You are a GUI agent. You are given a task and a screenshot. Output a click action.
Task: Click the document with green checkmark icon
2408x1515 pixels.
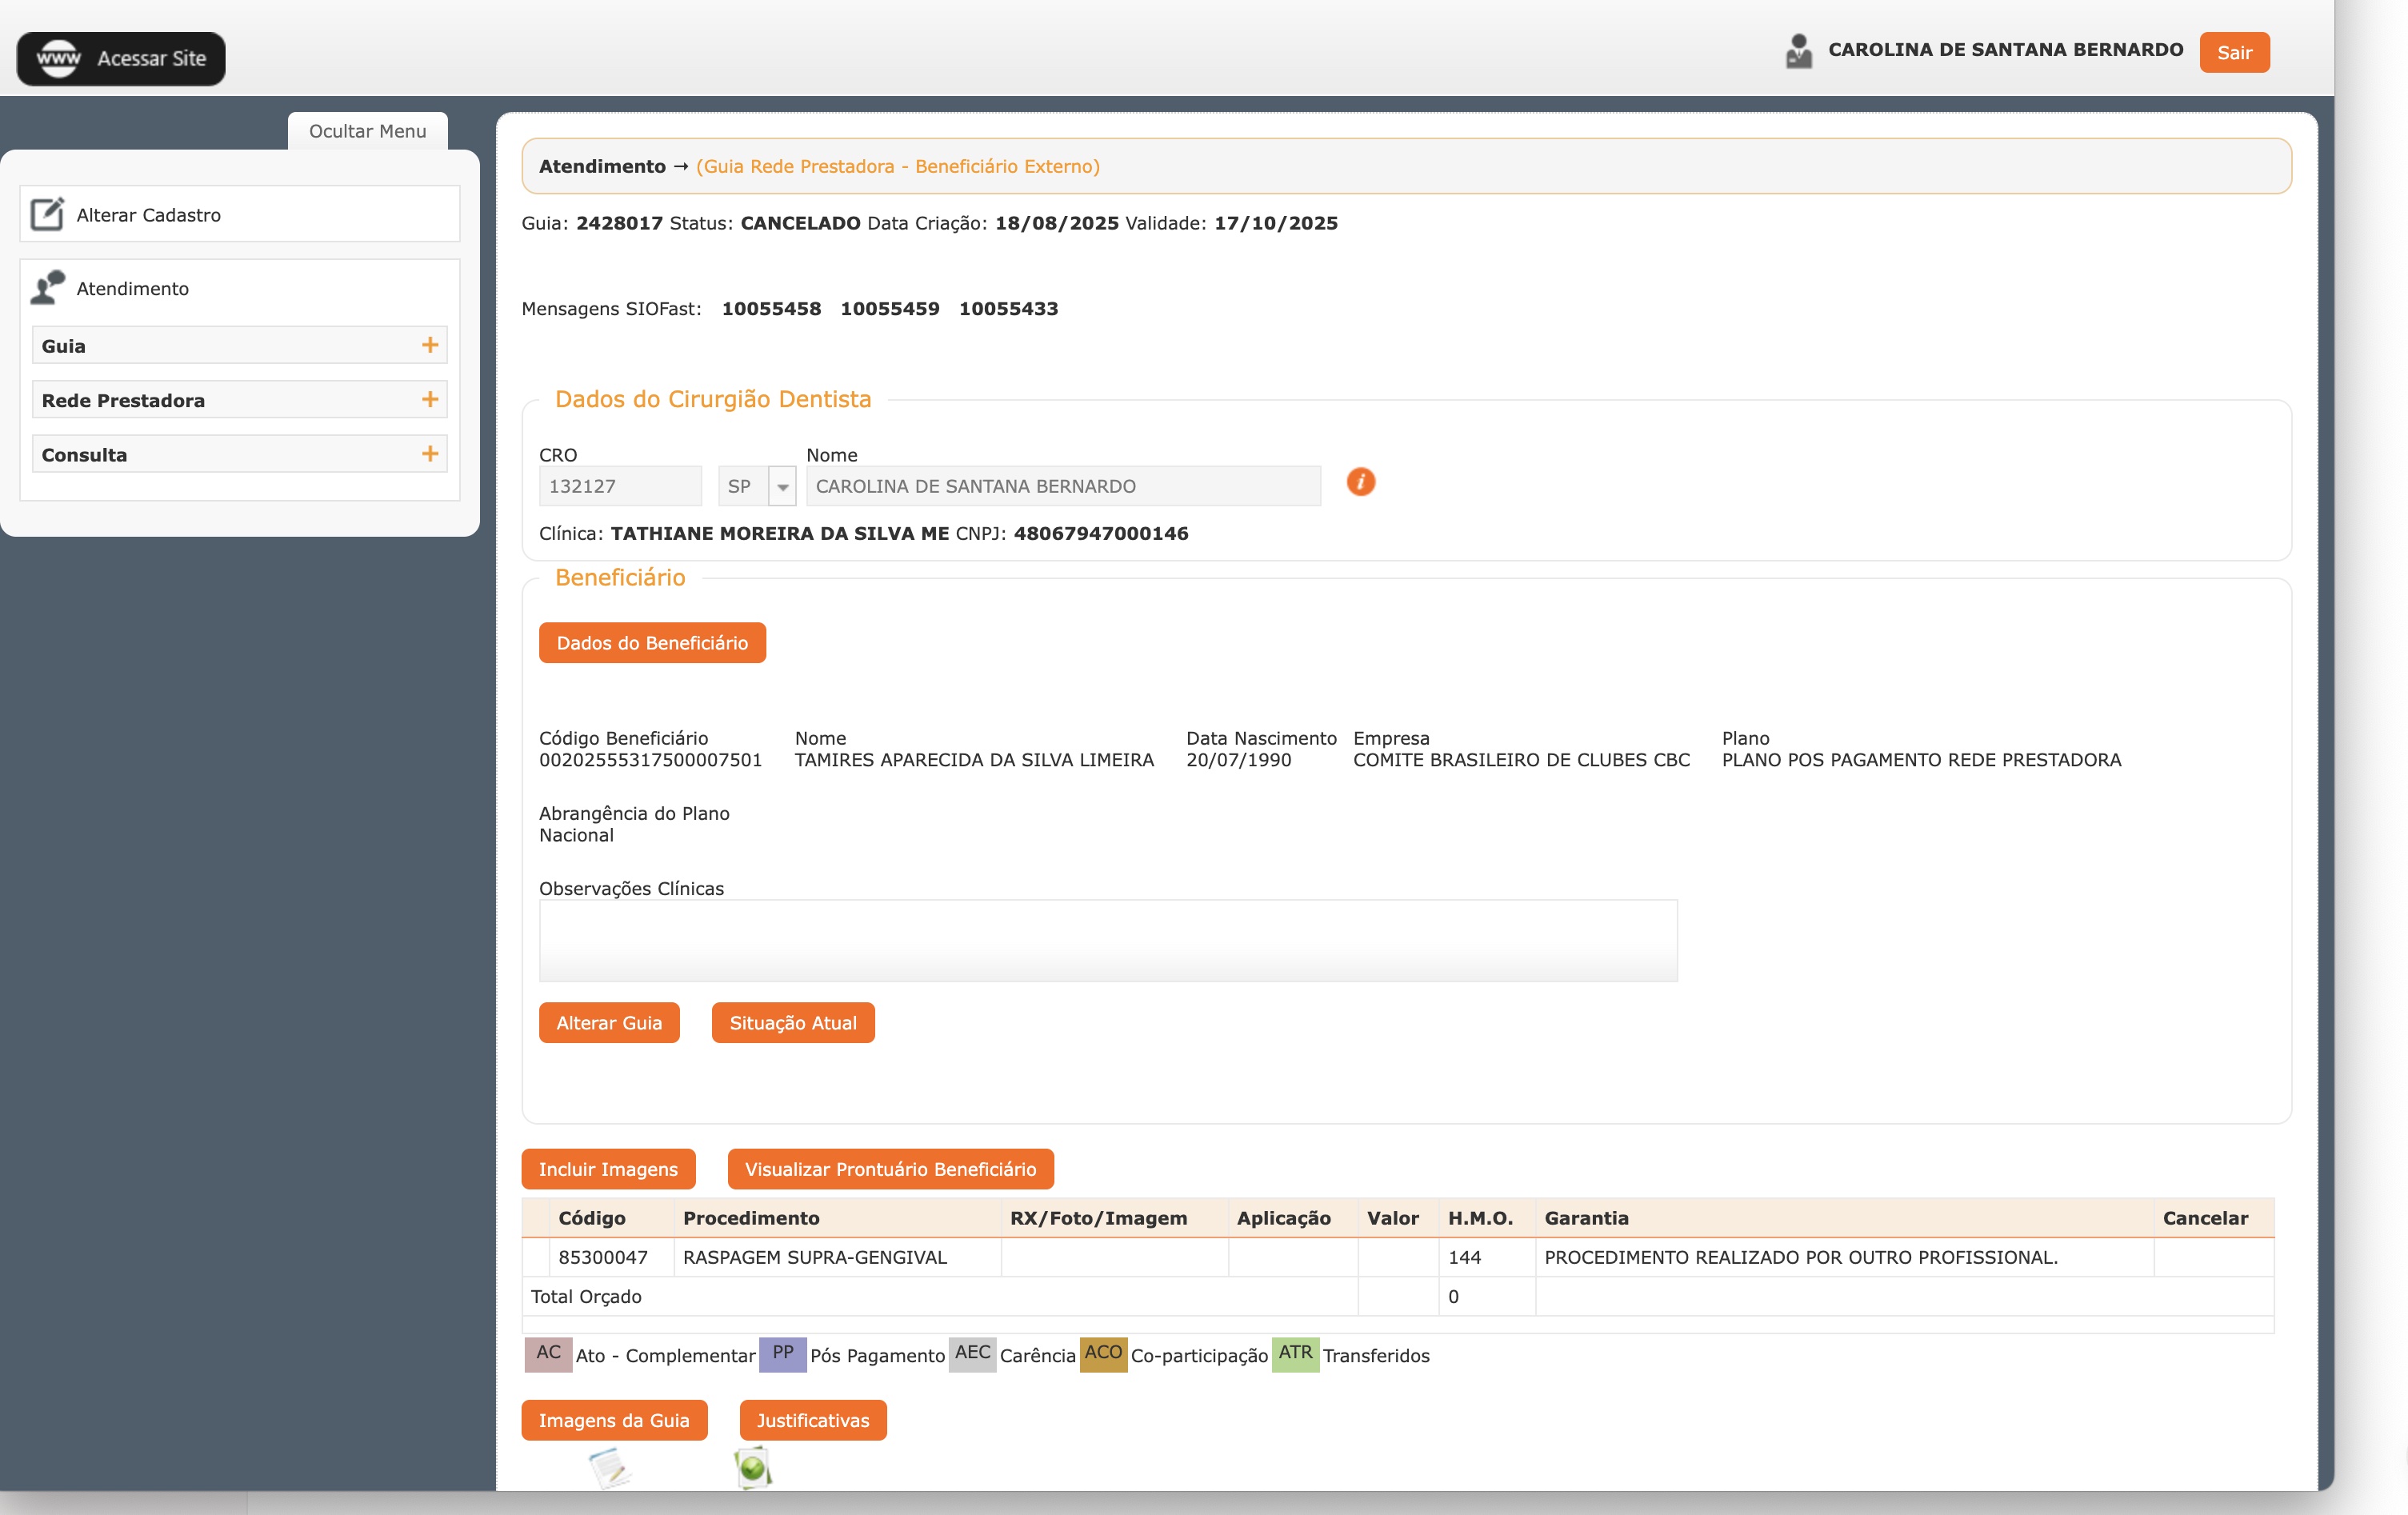tap(753, 1468)
